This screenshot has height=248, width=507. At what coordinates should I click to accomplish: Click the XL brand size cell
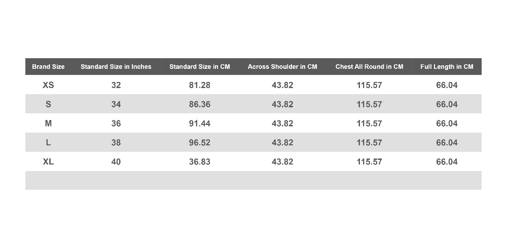pos(48,161)
